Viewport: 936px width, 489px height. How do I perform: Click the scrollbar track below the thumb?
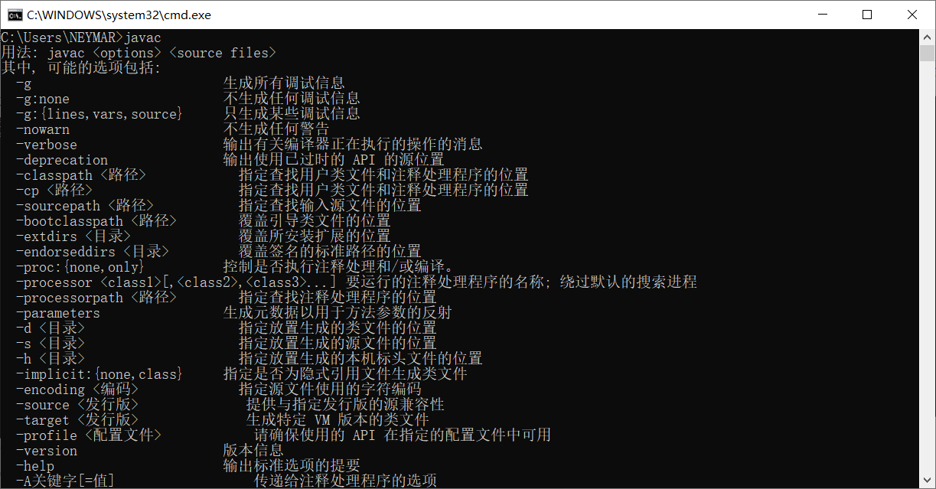[927, 268]
